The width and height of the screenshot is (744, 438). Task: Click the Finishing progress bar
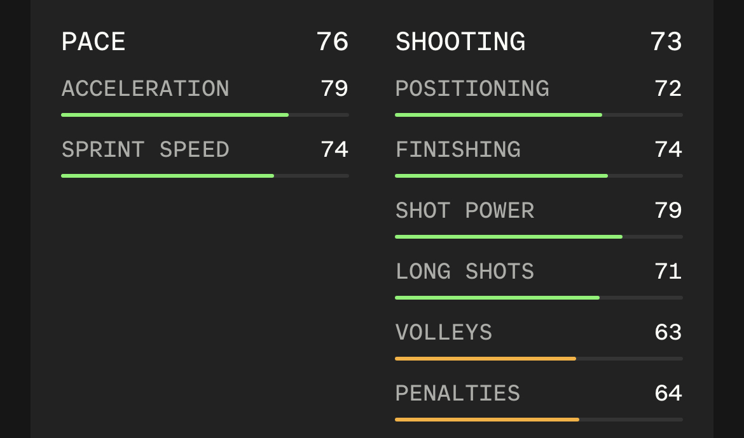click(539, 176)
